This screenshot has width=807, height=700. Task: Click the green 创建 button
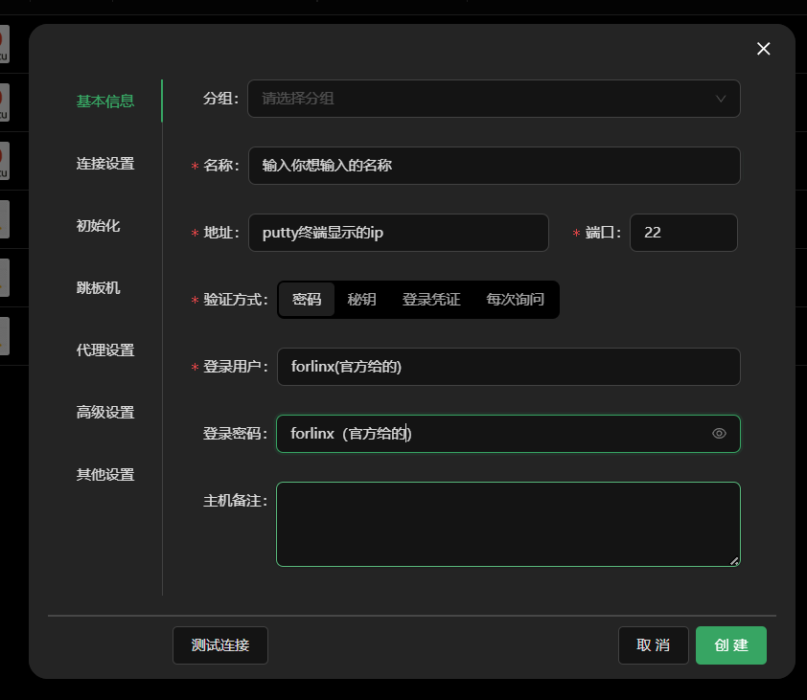tap(731, 645)
